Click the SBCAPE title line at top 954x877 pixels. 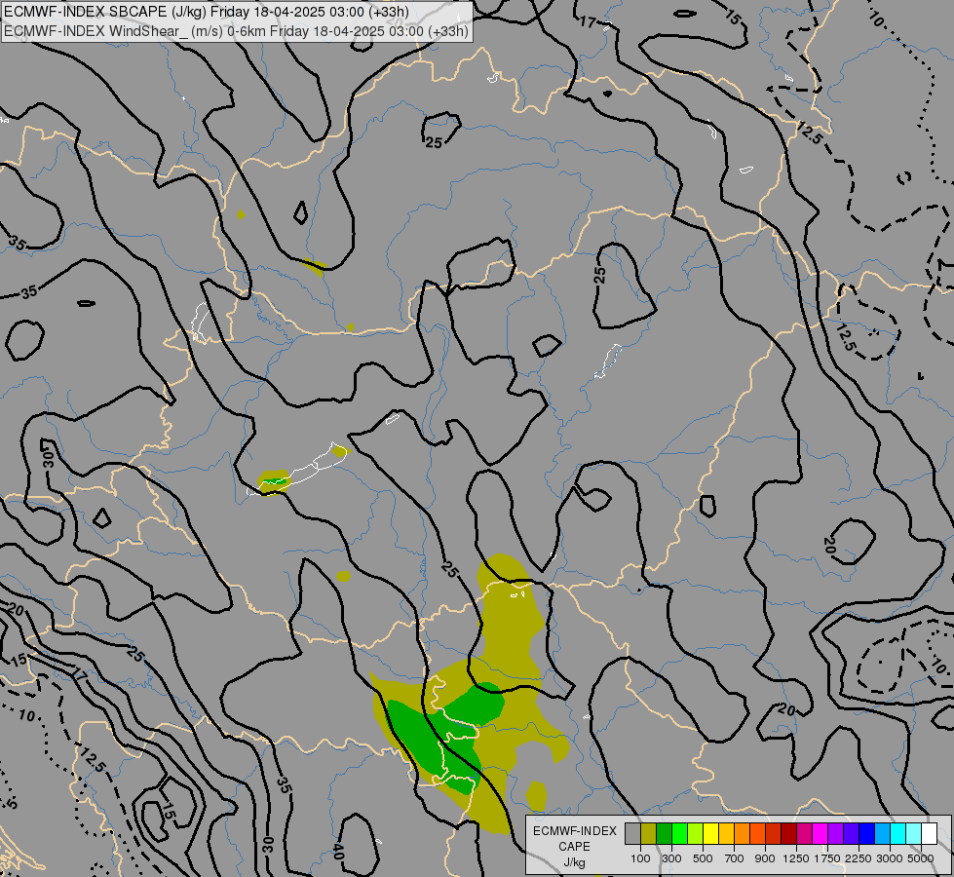[x=207, y=12]
